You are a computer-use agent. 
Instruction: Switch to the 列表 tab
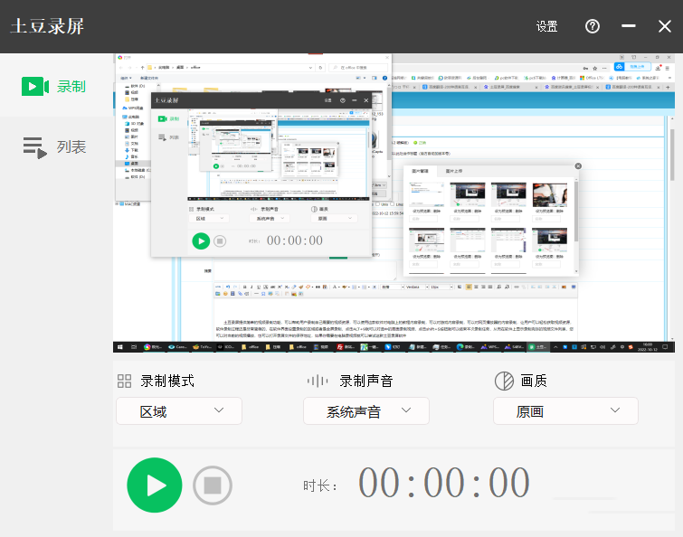(54, 146)
